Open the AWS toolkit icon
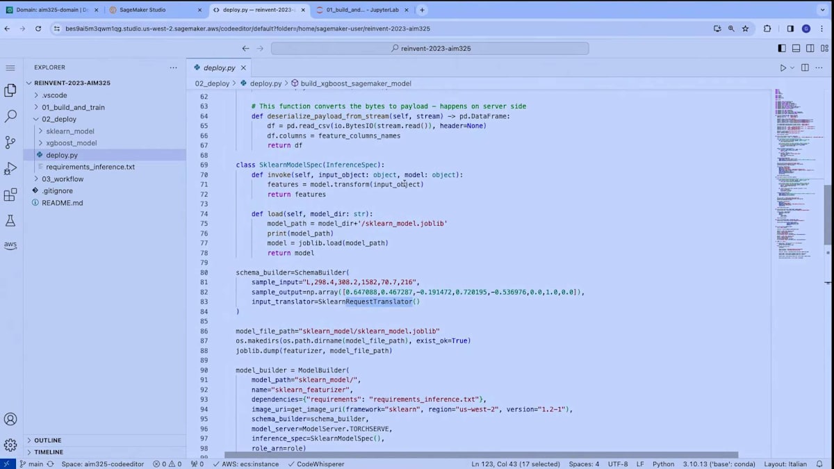The image size is (834, 469). pyautogui.click(x=10, y=245)
